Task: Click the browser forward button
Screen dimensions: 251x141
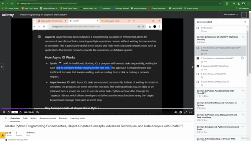Action: (7, 4)
